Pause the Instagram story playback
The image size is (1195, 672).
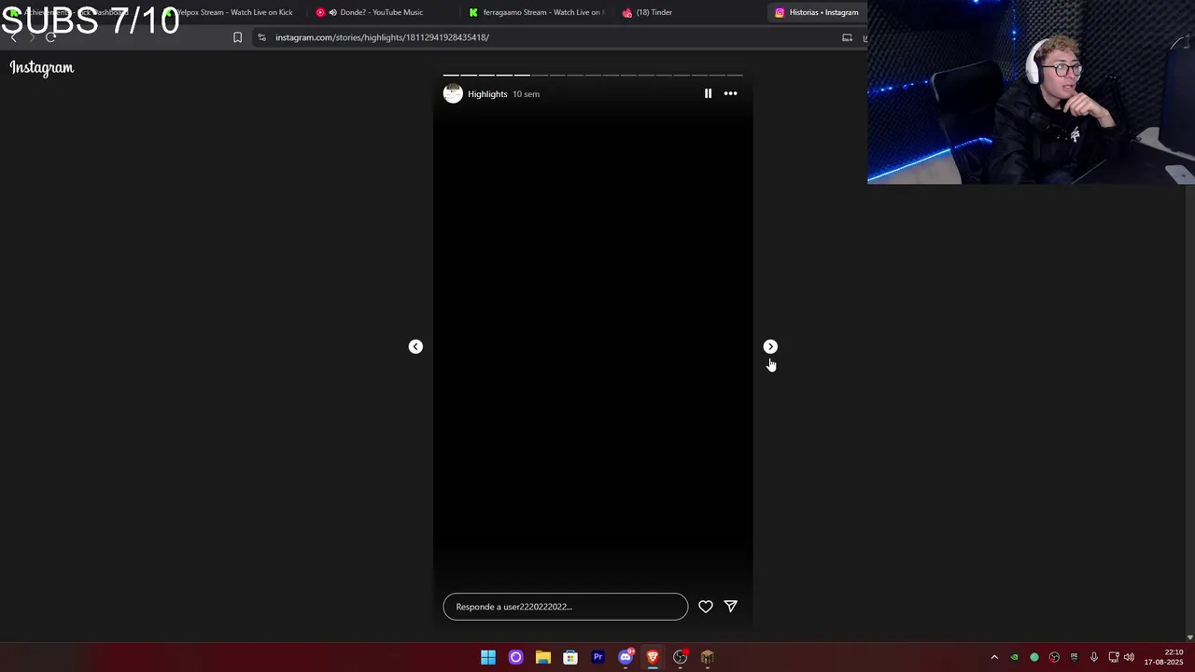tap(708, 93)
